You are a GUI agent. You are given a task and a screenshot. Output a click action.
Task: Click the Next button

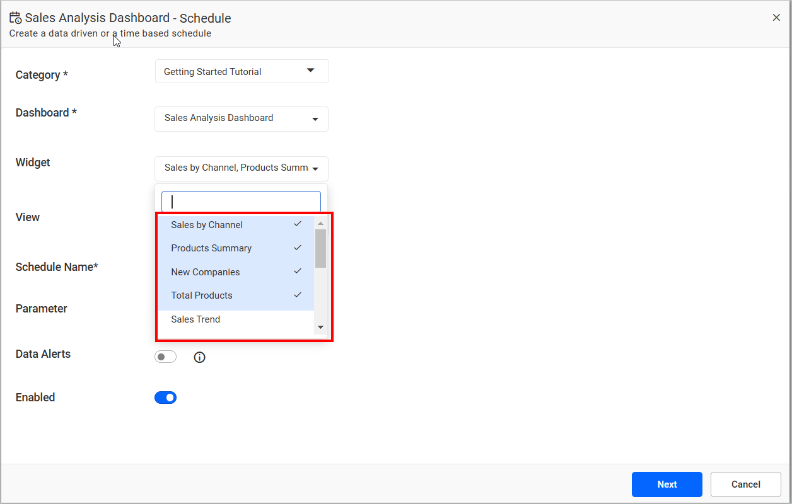click(667, 484)
